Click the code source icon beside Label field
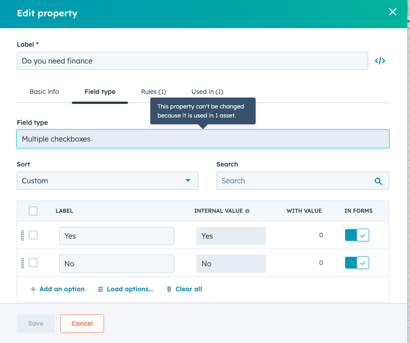The image size is (410, 343). tap(380, 60)
